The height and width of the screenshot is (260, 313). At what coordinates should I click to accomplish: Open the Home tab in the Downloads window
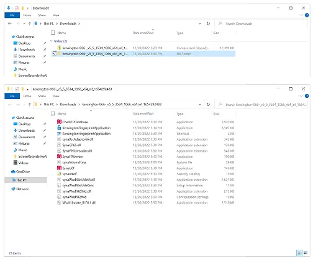pyautogui.click(x=27, y=15)
